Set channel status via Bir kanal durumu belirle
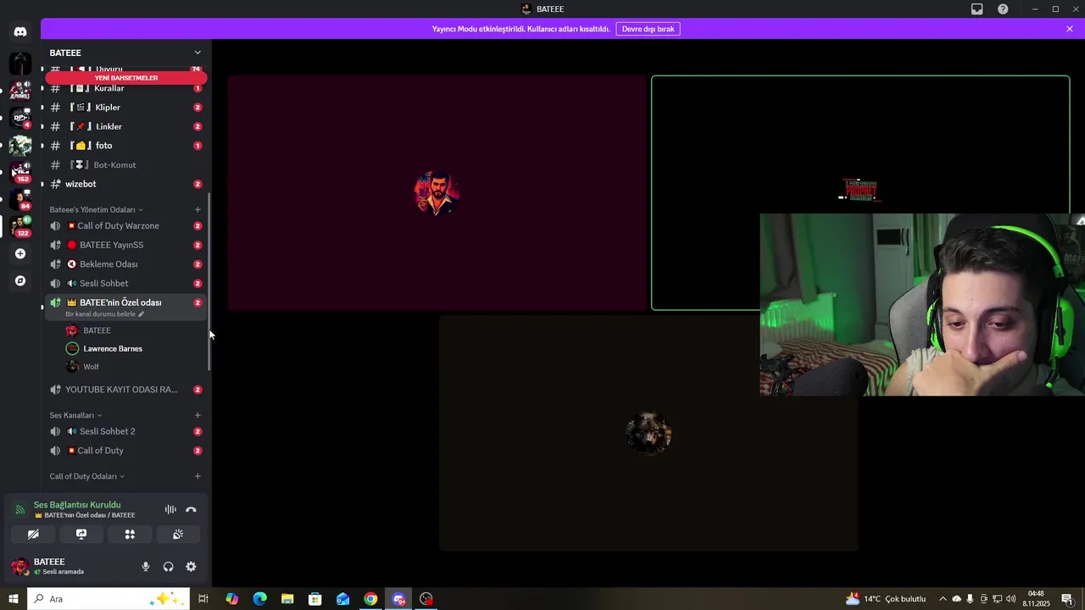 [x=105, y=314]
